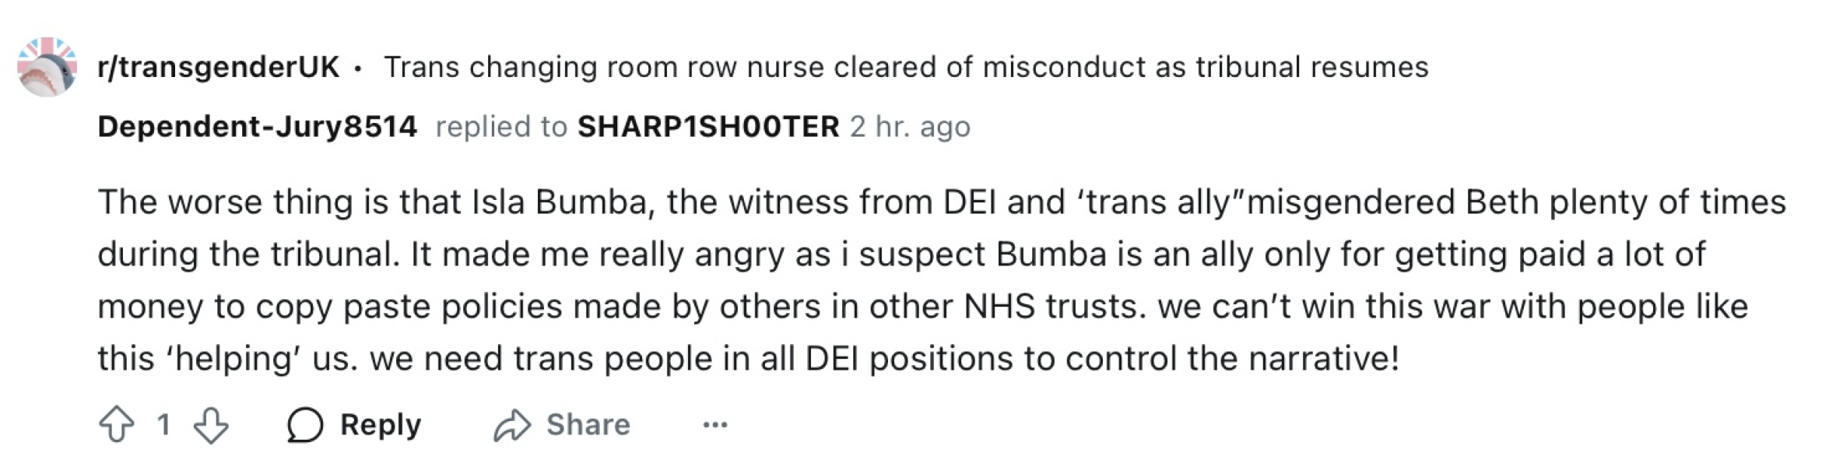Click the downvote arrow after the vote count

212,425
